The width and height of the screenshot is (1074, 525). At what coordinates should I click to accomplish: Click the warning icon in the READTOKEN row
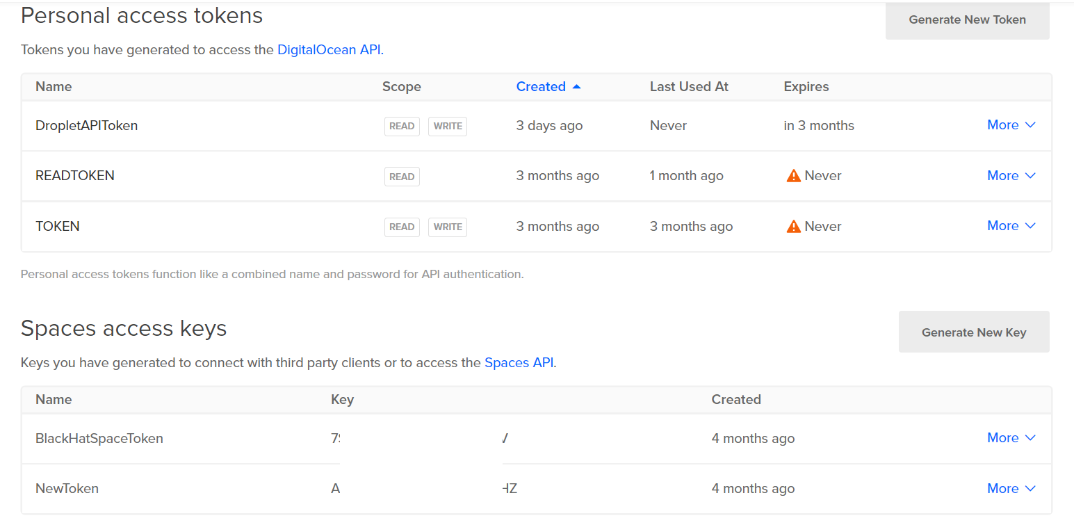tap(793, 176)
